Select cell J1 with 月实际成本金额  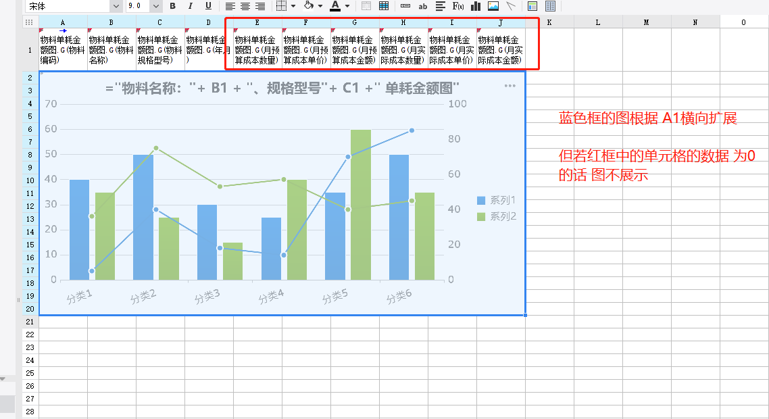click(501, 49)
